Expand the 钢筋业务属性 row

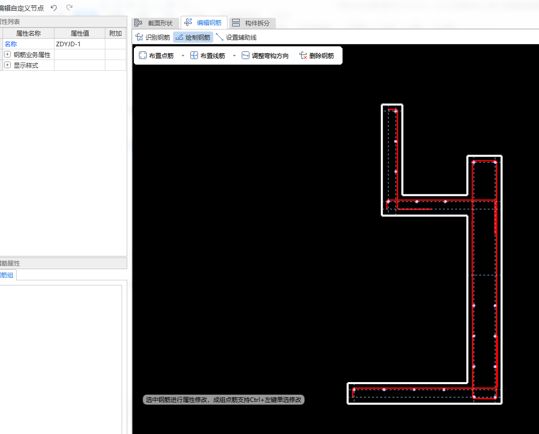coord(7,54)
